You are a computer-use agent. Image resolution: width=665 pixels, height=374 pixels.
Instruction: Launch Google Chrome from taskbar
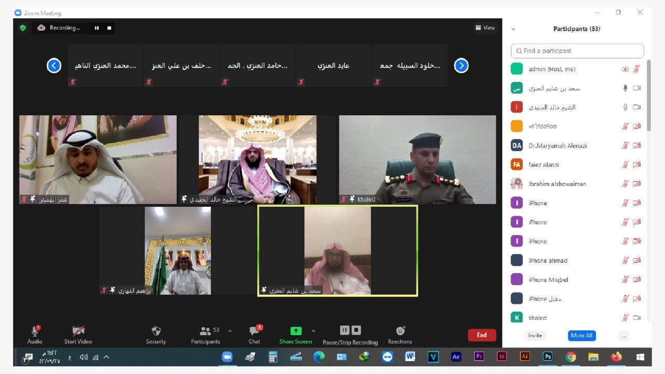pyautogui.click(x=570, y=357)
